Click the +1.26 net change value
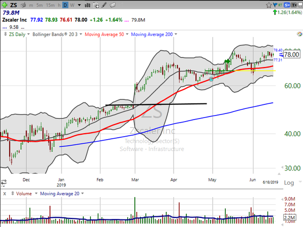Viewport: 303px width, 227px height. coord(96,20)
